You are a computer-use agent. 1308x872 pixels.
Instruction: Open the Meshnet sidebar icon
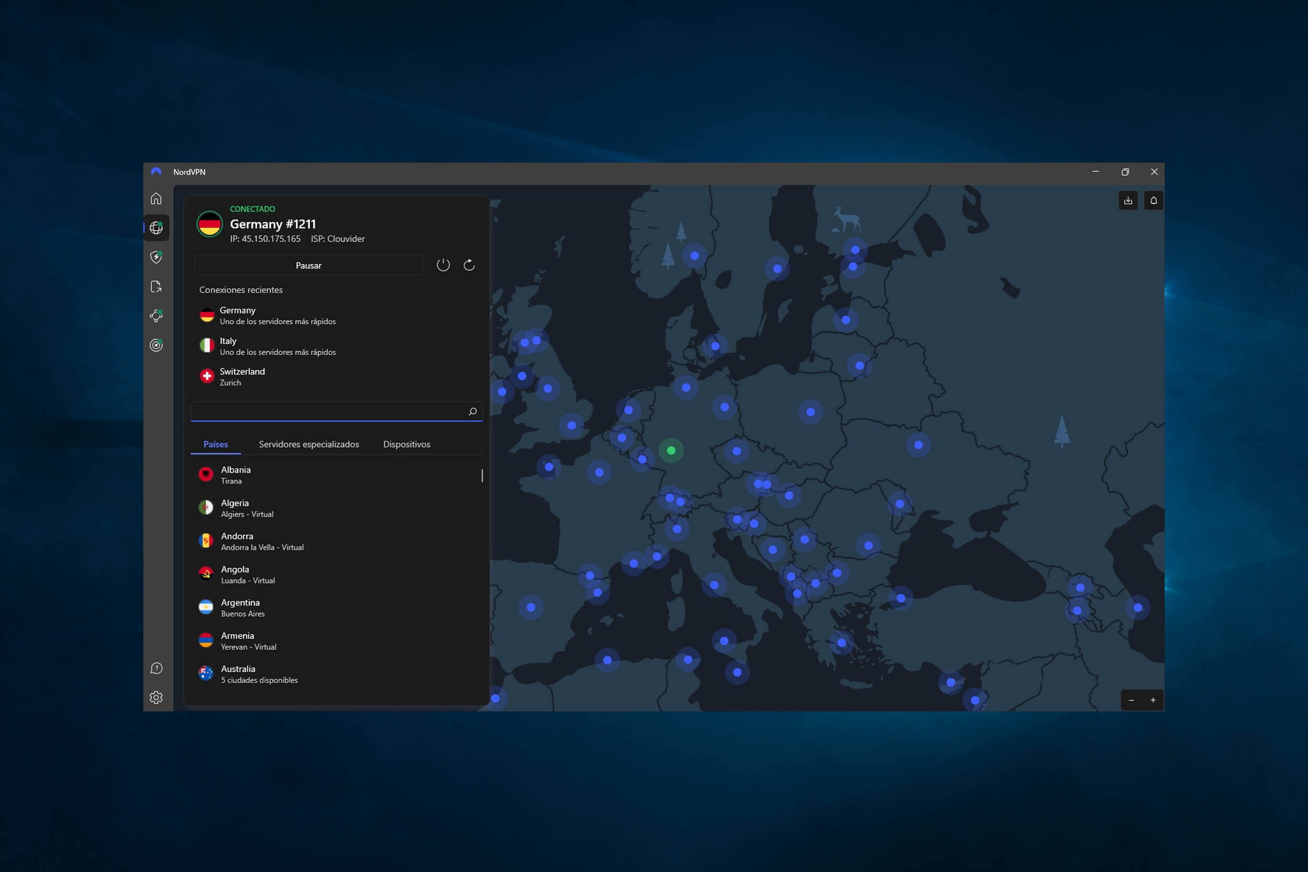(156, 315)
